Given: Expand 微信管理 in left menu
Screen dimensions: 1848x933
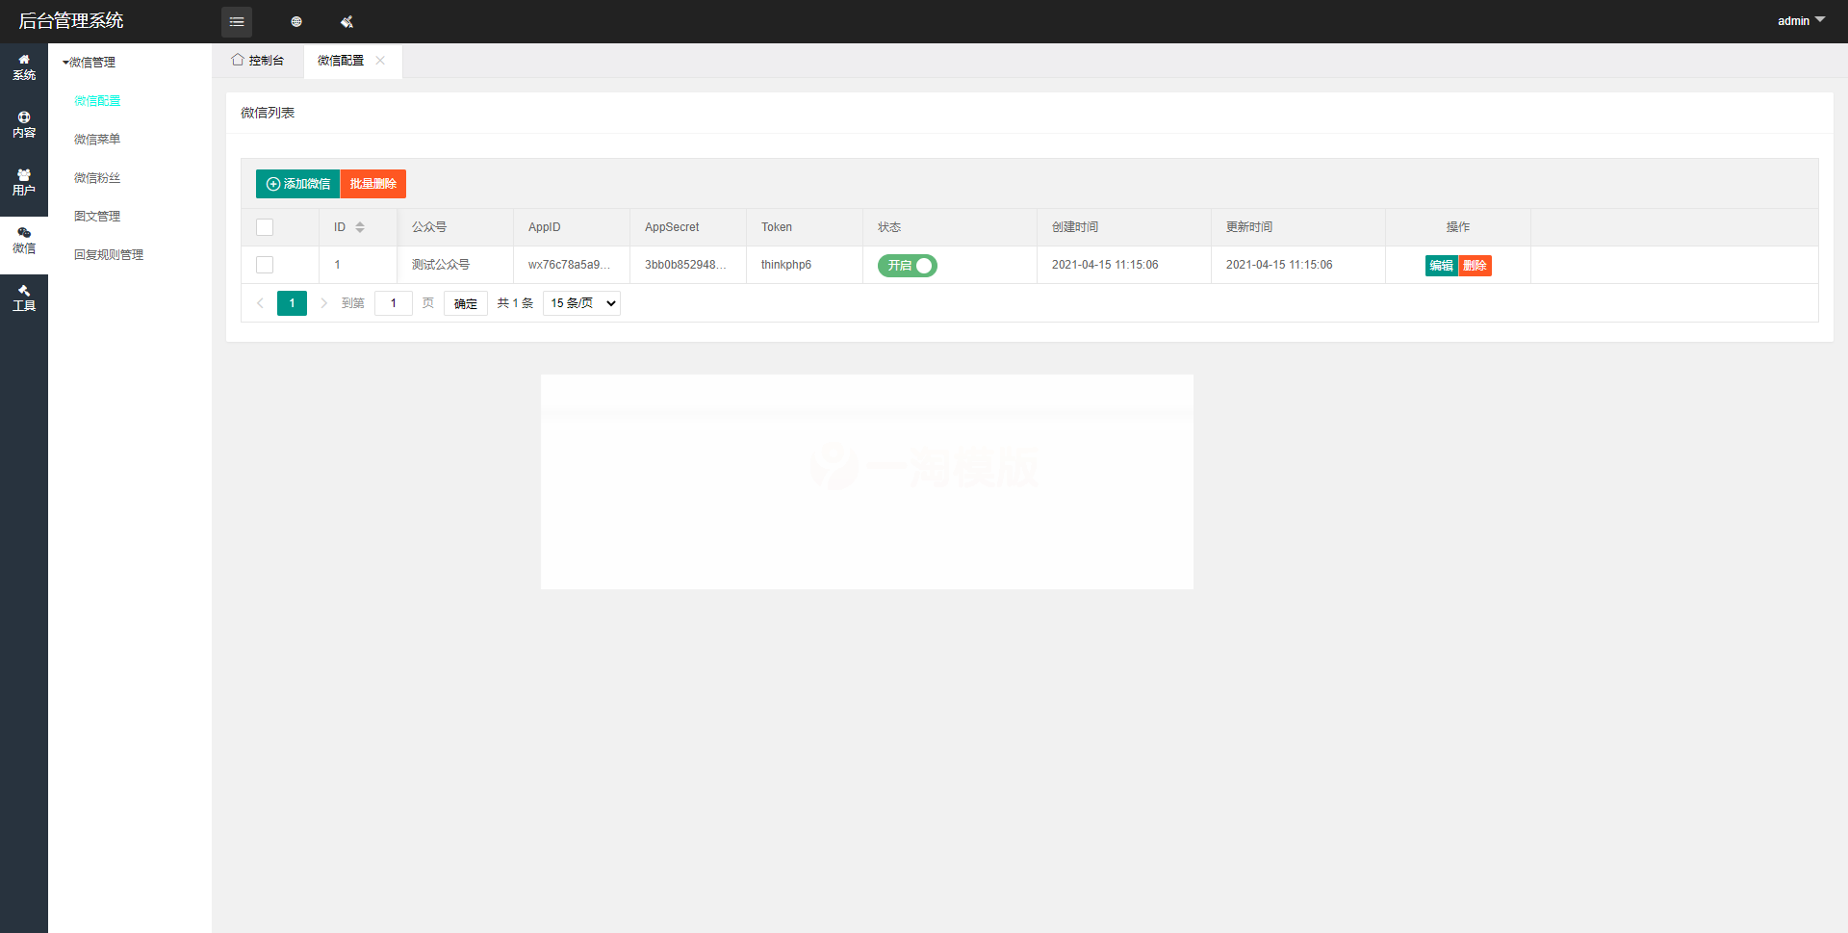Looking at the screenshot, I should 89,62.
